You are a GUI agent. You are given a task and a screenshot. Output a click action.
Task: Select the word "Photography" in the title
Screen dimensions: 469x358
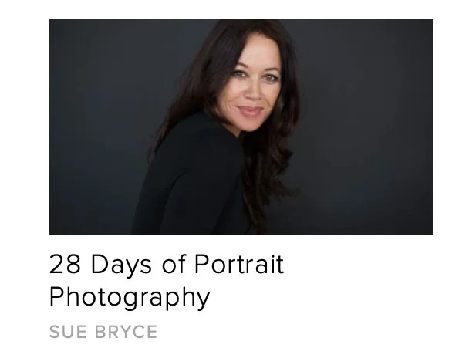[x=130, y=297]
